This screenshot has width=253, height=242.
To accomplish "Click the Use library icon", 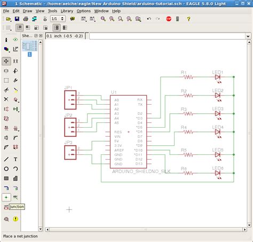I will [x=72, y=19].
